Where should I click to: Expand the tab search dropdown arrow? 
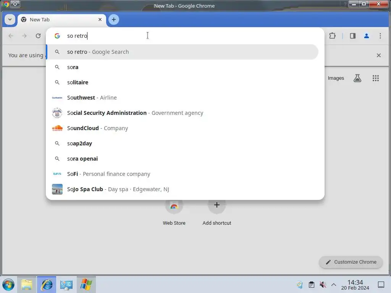pos(10,19)
